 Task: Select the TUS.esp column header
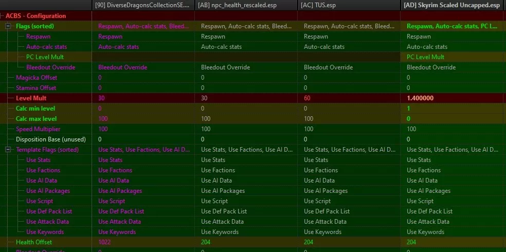349,5
